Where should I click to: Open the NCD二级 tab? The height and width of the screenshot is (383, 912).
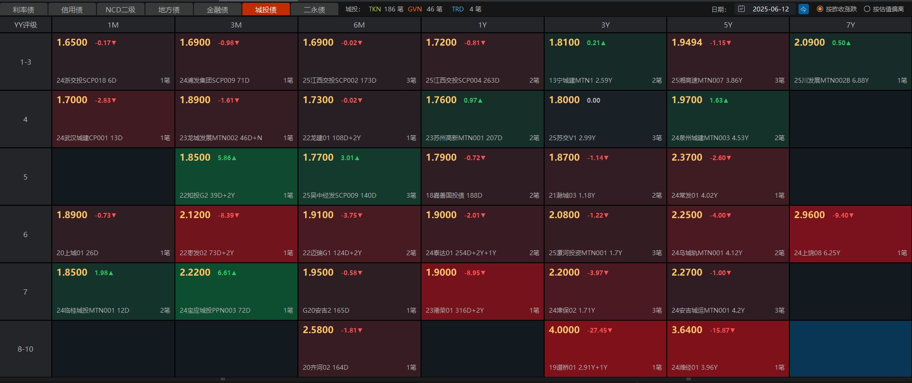pos(121,10)
